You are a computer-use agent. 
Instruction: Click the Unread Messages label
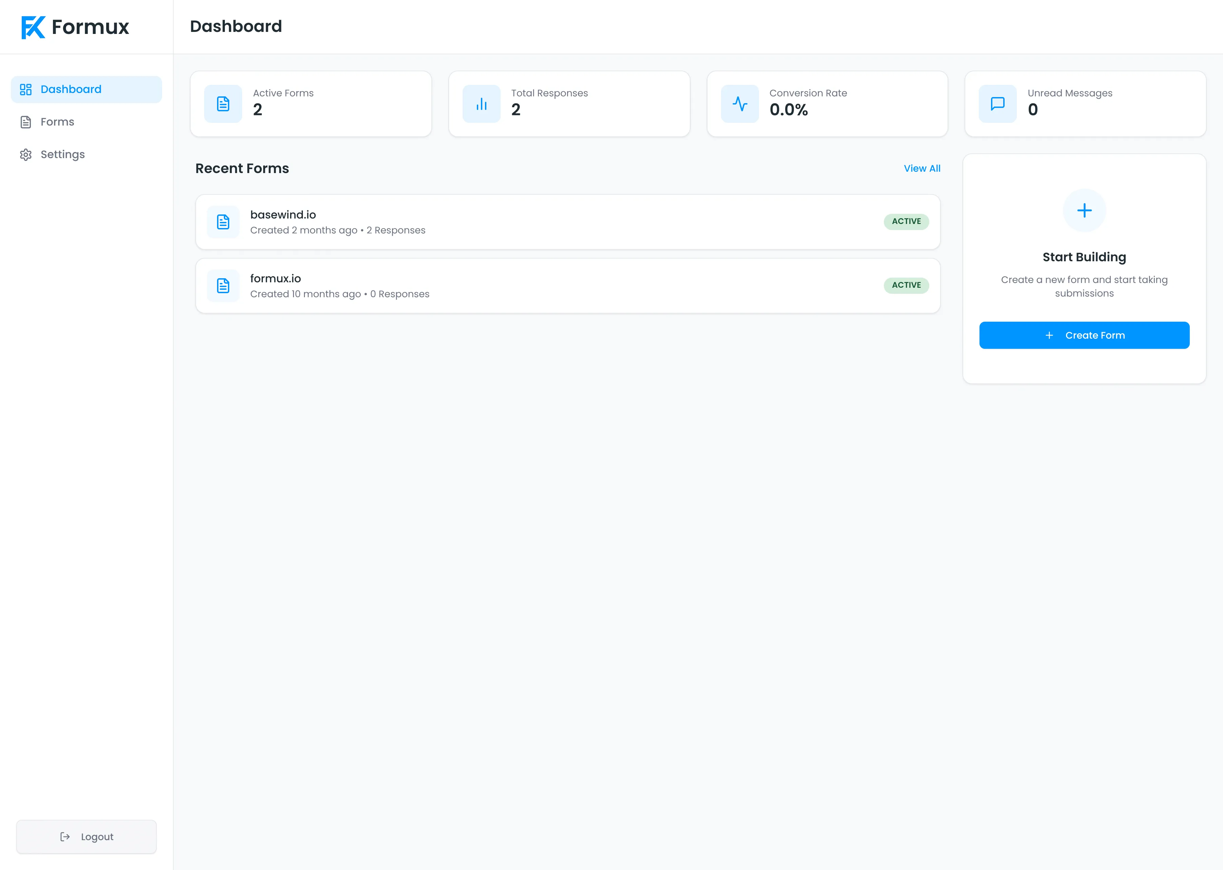(x=1069, y=93)
